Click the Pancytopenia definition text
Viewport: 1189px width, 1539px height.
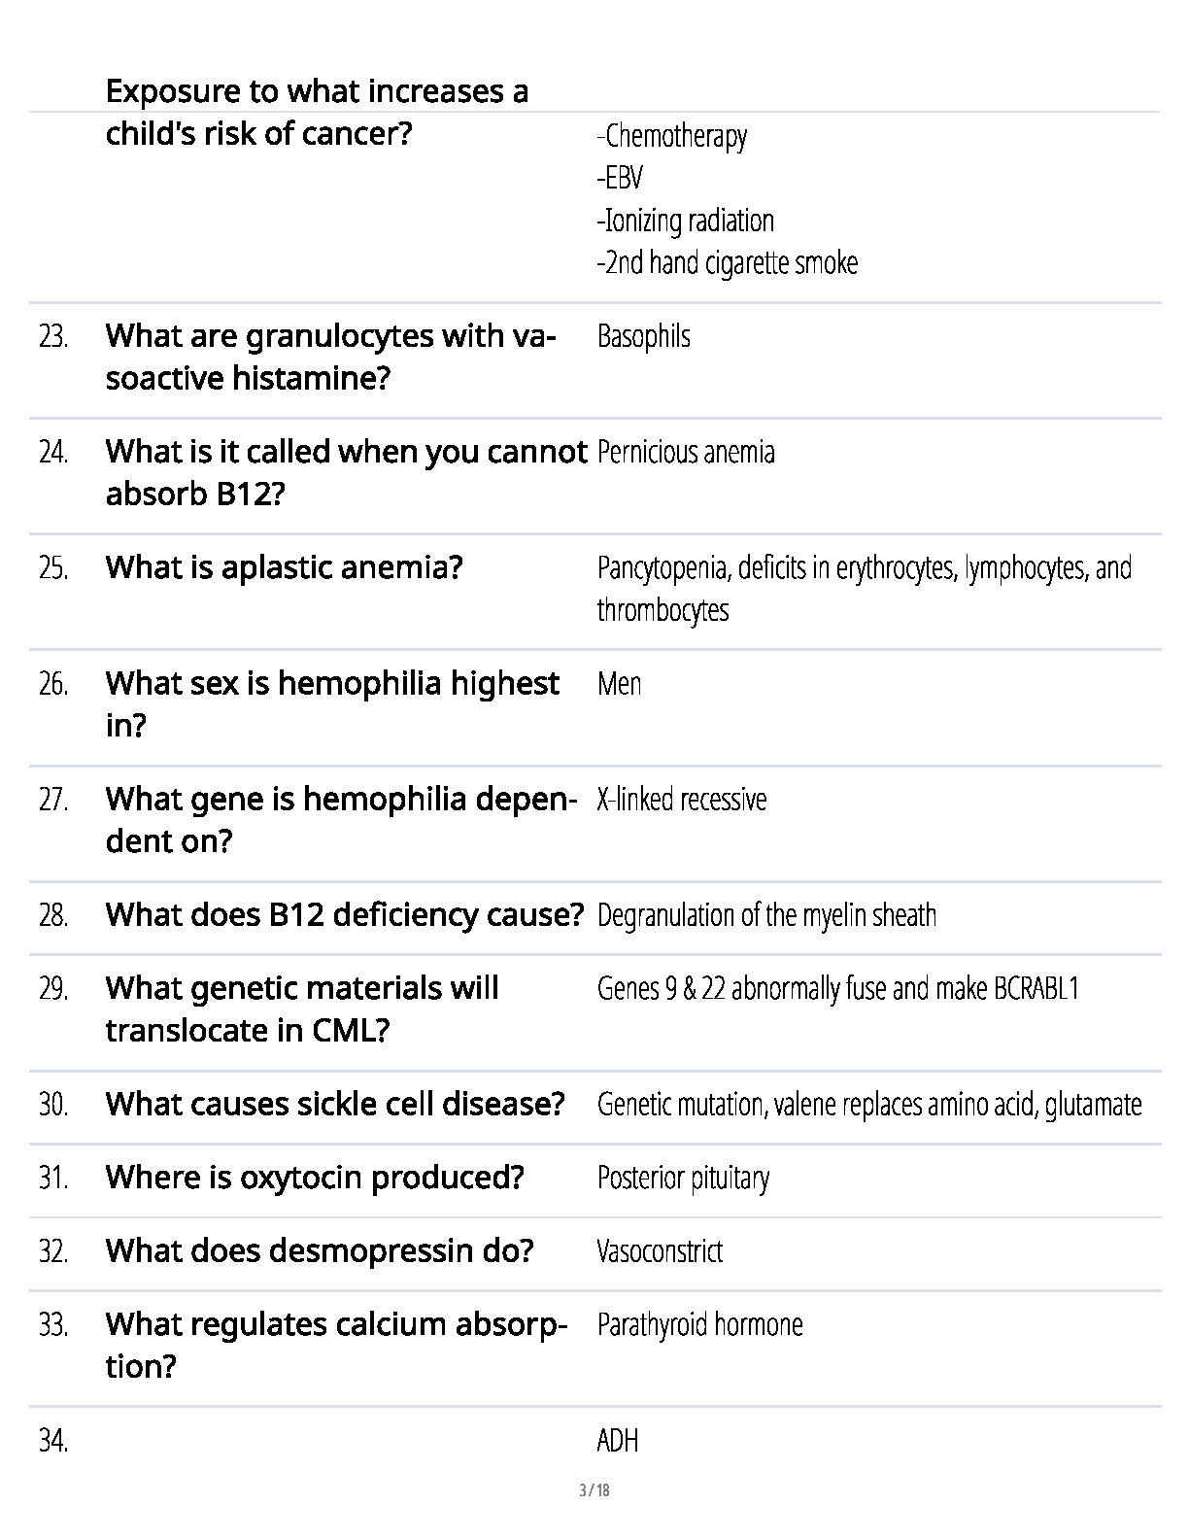coord(865,589)
